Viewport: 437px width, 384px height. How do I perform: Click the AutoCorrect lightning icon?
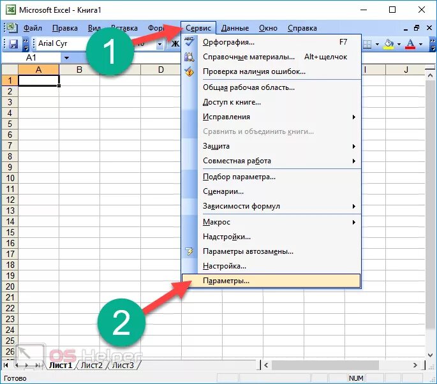(x=189, y=251)
